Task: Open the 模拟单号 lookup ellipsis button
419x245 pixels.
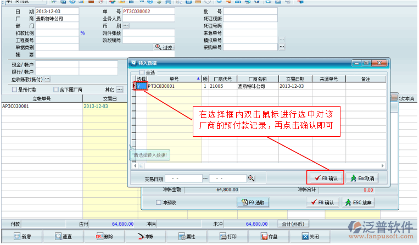Action: coord(282,40)
